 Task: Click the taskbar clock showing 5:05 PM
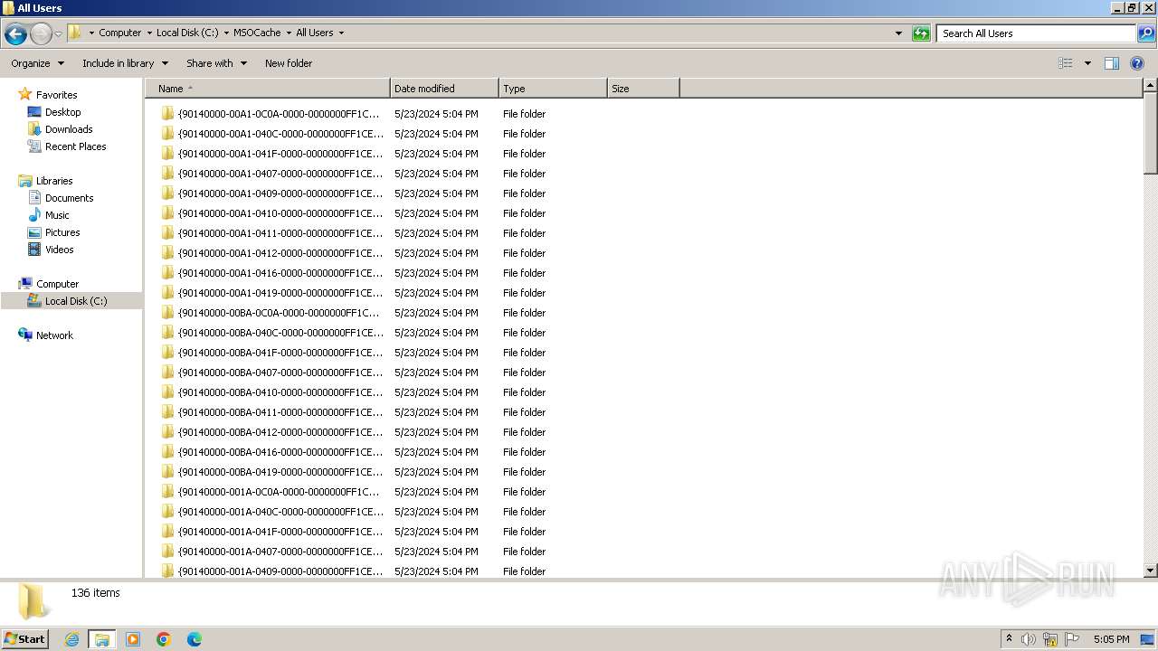(x=1111, y=639)
